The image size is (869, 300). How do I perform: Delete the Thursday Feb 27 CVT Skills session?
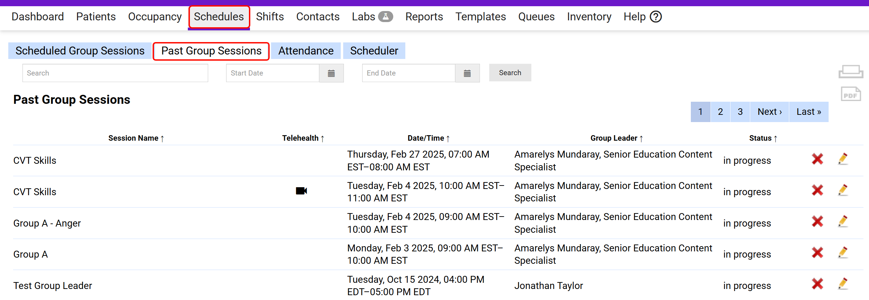tap(817, 159)
